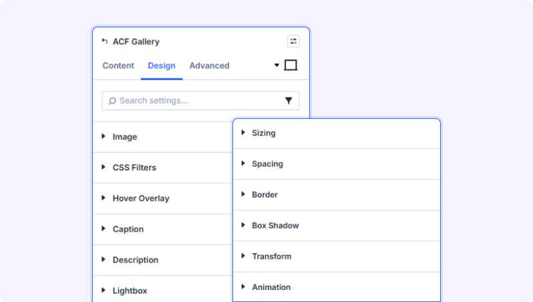Expand the Spacing section

coord(337,164)
